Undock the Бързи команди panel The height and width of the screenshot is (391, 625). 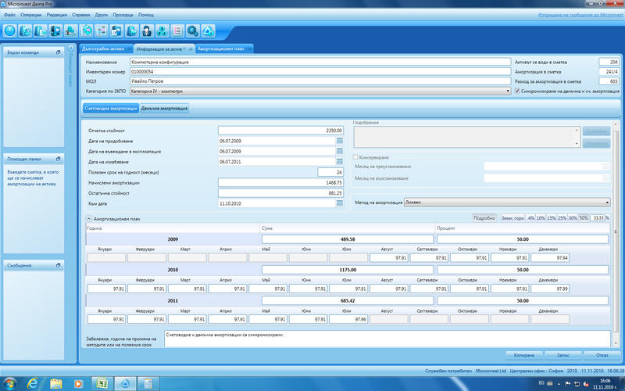click(58, 53)
